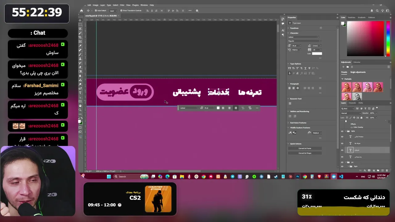Viewport: 395px width, 222px height.
Task: Collapse the Portraits presets group
Action: click(342, 79)
